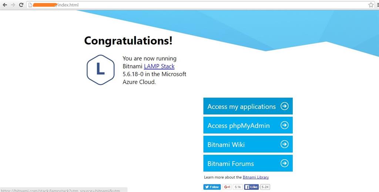Open the Chrome menu icon
This screenshot has width=379, height=192.
click(378, 5)
